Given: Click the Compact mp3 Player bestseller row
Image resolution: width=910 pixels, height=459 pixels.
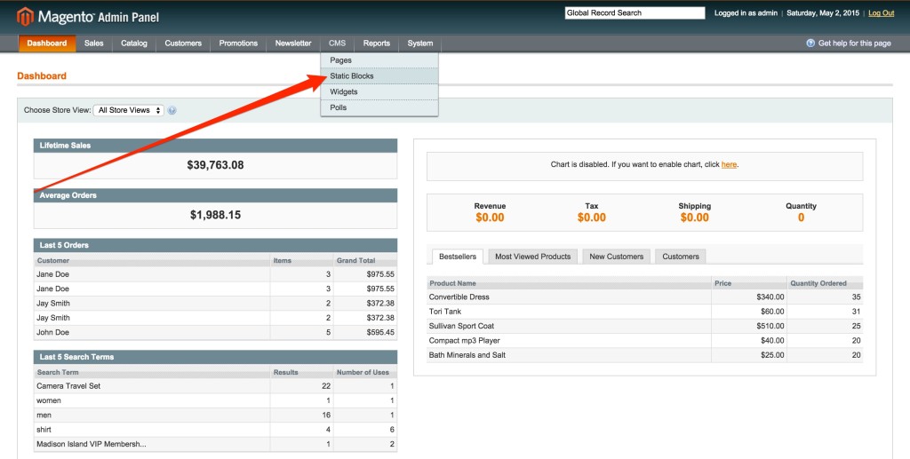Looking at the screenshot, I should (x=645, y=340).
